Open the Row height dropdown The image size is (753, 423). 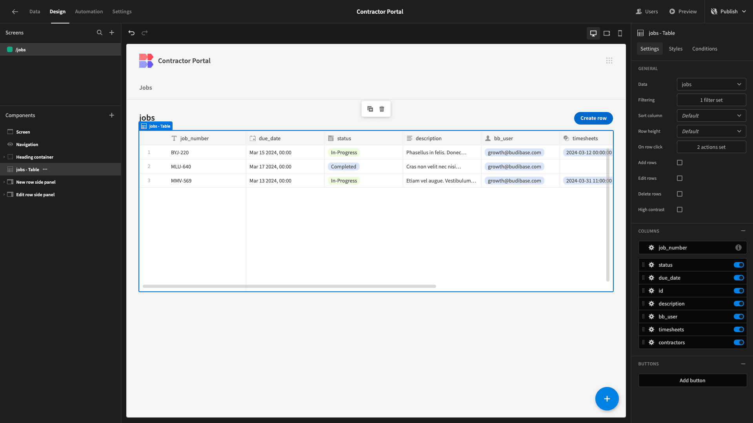pyautogui.click(x=711, y=131)
